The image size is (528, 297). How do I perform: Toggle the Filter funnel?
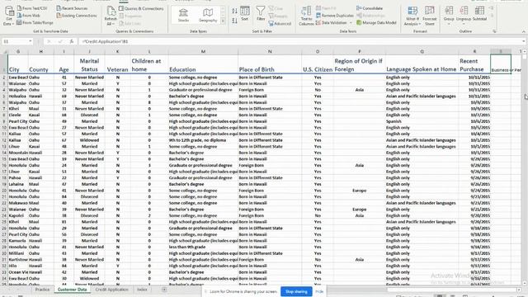pyautogui.click(x=261, y=14)
